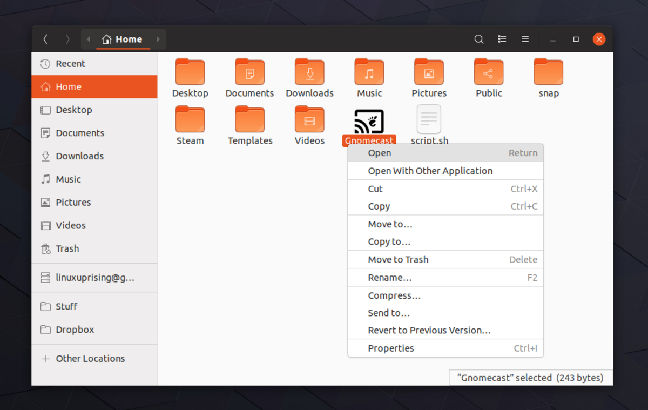This screenshot has height=410, width=648.
Task: Click Compress… in the context menu
Action: pos(394,295)
